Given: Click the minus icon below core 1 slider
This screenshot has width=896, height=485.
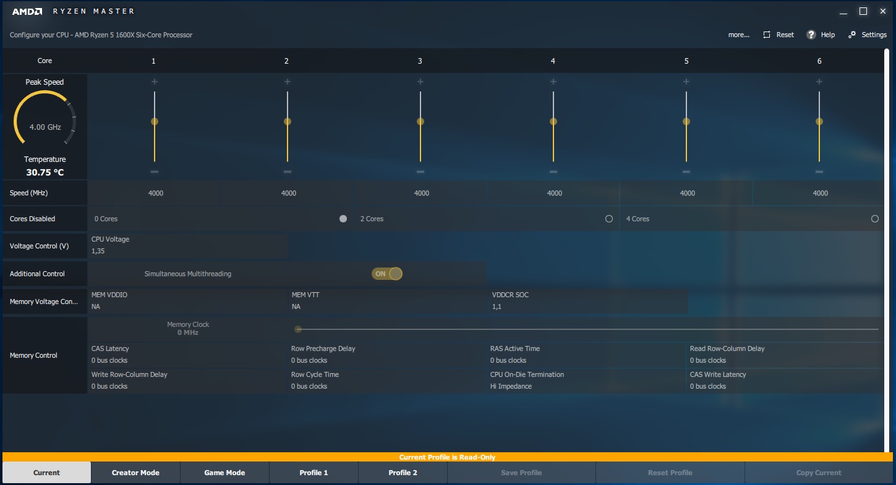Looking at the screenshot, I should point(155,172).
